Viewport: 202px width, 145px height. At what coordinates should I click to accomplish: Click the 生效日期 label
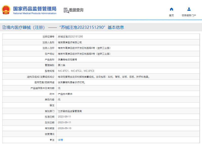tap(50, 123)
